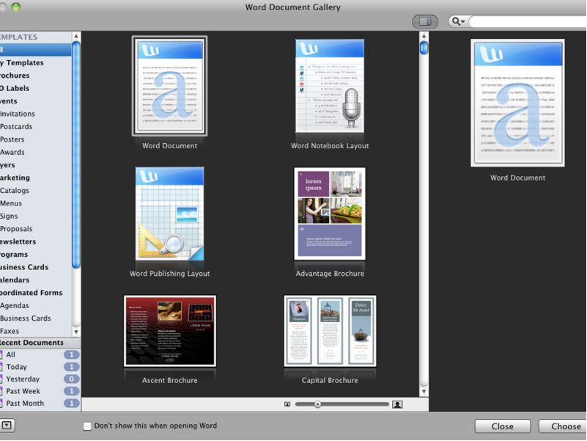This screenshot has height=441, width=587.
Task: Click the Choose button
Action: [563, 426]
